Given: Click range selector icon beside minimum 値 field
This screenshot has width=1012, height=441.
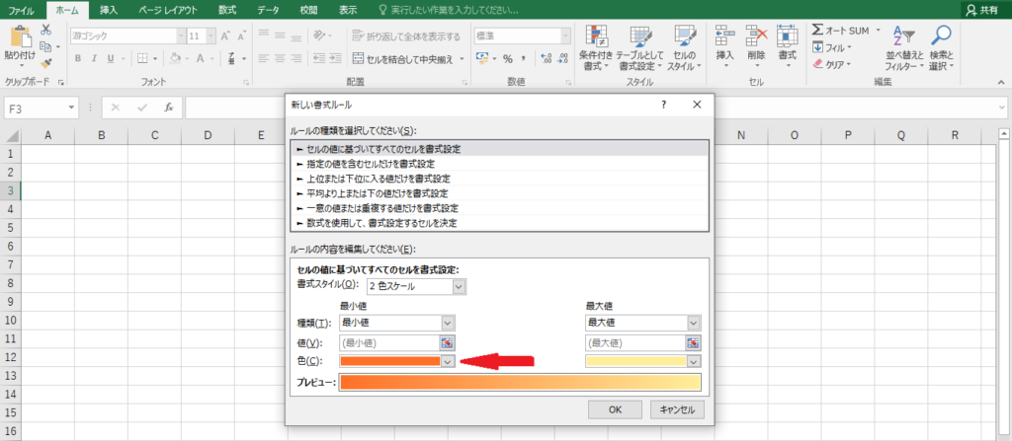Looking at the screenshot, I should click(x=448, y=342).
